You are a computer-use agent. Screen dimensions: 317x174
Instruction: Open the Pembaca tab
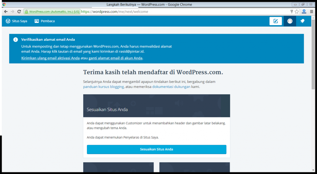[x=45, y=21]
